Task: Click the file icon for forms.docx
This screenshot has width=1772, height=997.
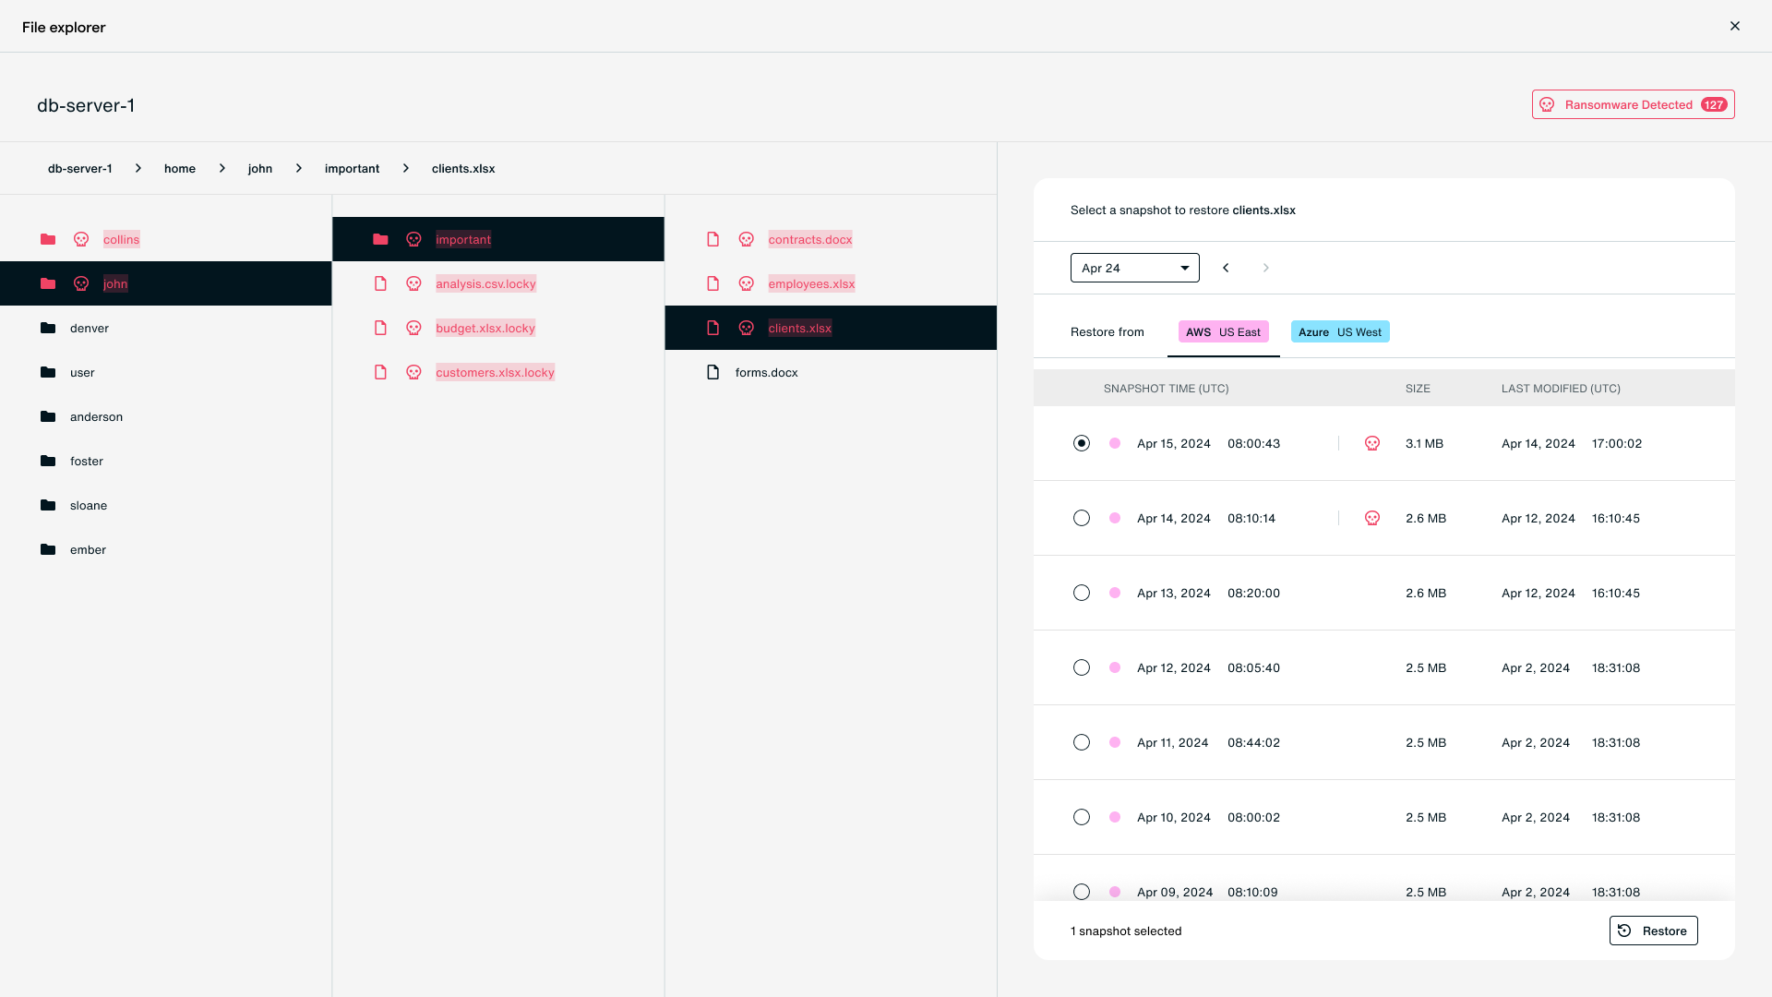Action: (x=712, y=372)
